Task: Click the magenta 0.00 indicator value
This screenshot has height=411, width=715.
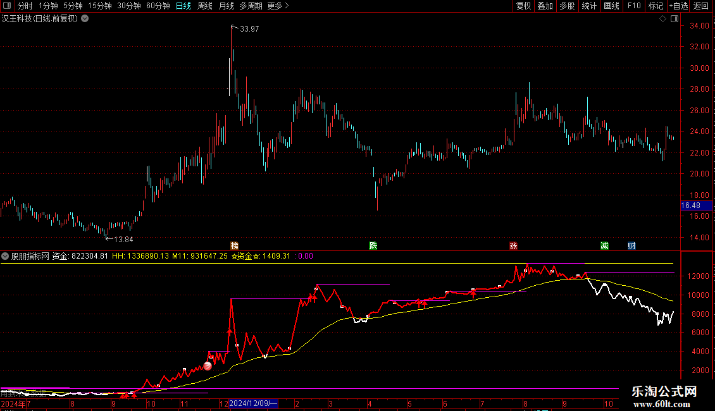Action: click(x=306, y=256)
